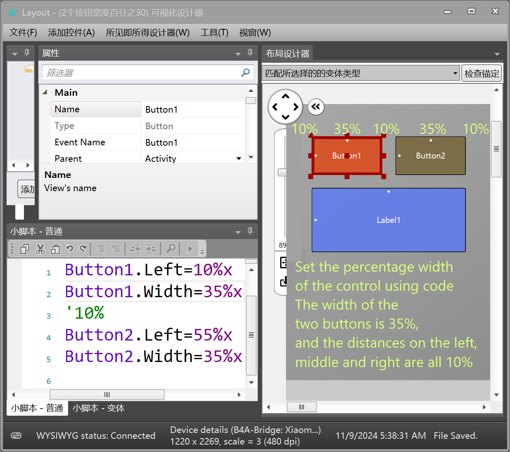This screenshot has width=510, height=452.
Task: Toggle pin on the 属性 panel
Action: [x=250, y=53]
